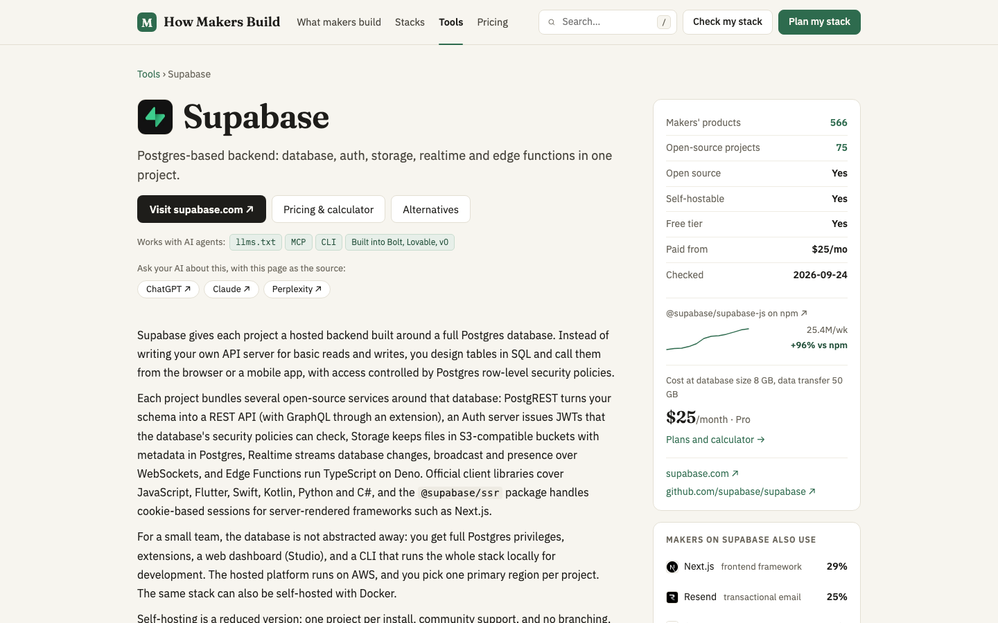The height and width of the screenshot is (623, 998).
Task: Open github.com/supabase/supabase link
Action: click(741, 491)
